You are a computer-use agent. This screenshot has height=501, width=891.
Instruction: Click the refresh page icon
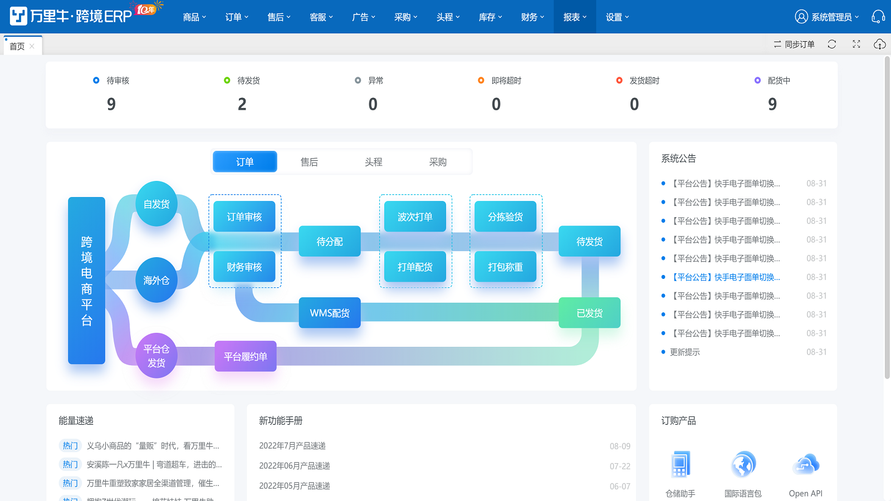click(832, 44)
